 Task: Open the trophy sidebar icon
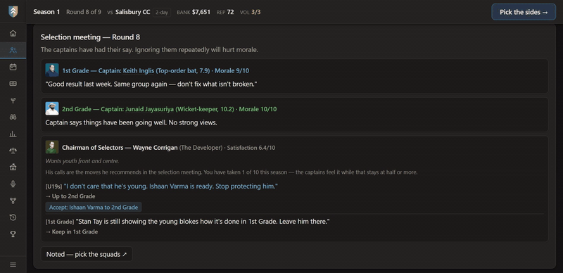[13, 234]
